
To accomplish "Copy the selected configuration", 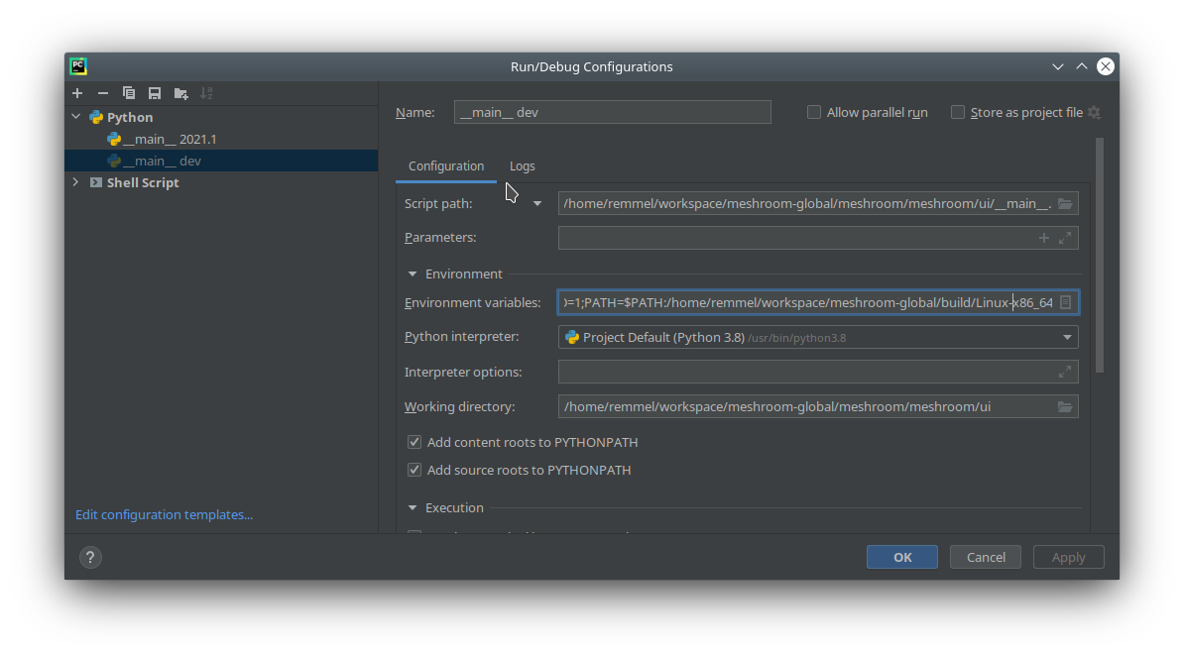I will click(129, 93).
